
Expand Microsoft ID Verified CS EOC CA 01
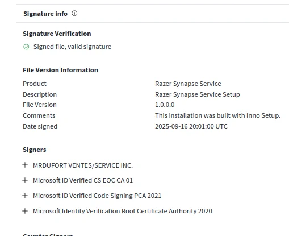tap(25, 180)
